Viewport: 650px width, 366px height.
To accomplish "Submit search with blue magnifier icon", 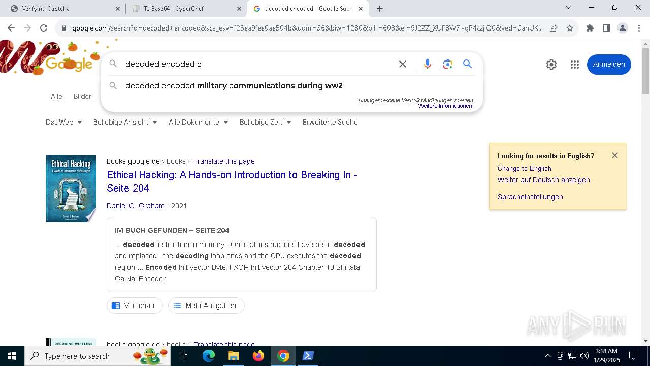I will tap(468, 64).
